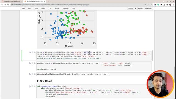The height and width of the screenshot is (99, 176).
Task: Reload the notebook page
Action: 8,5
